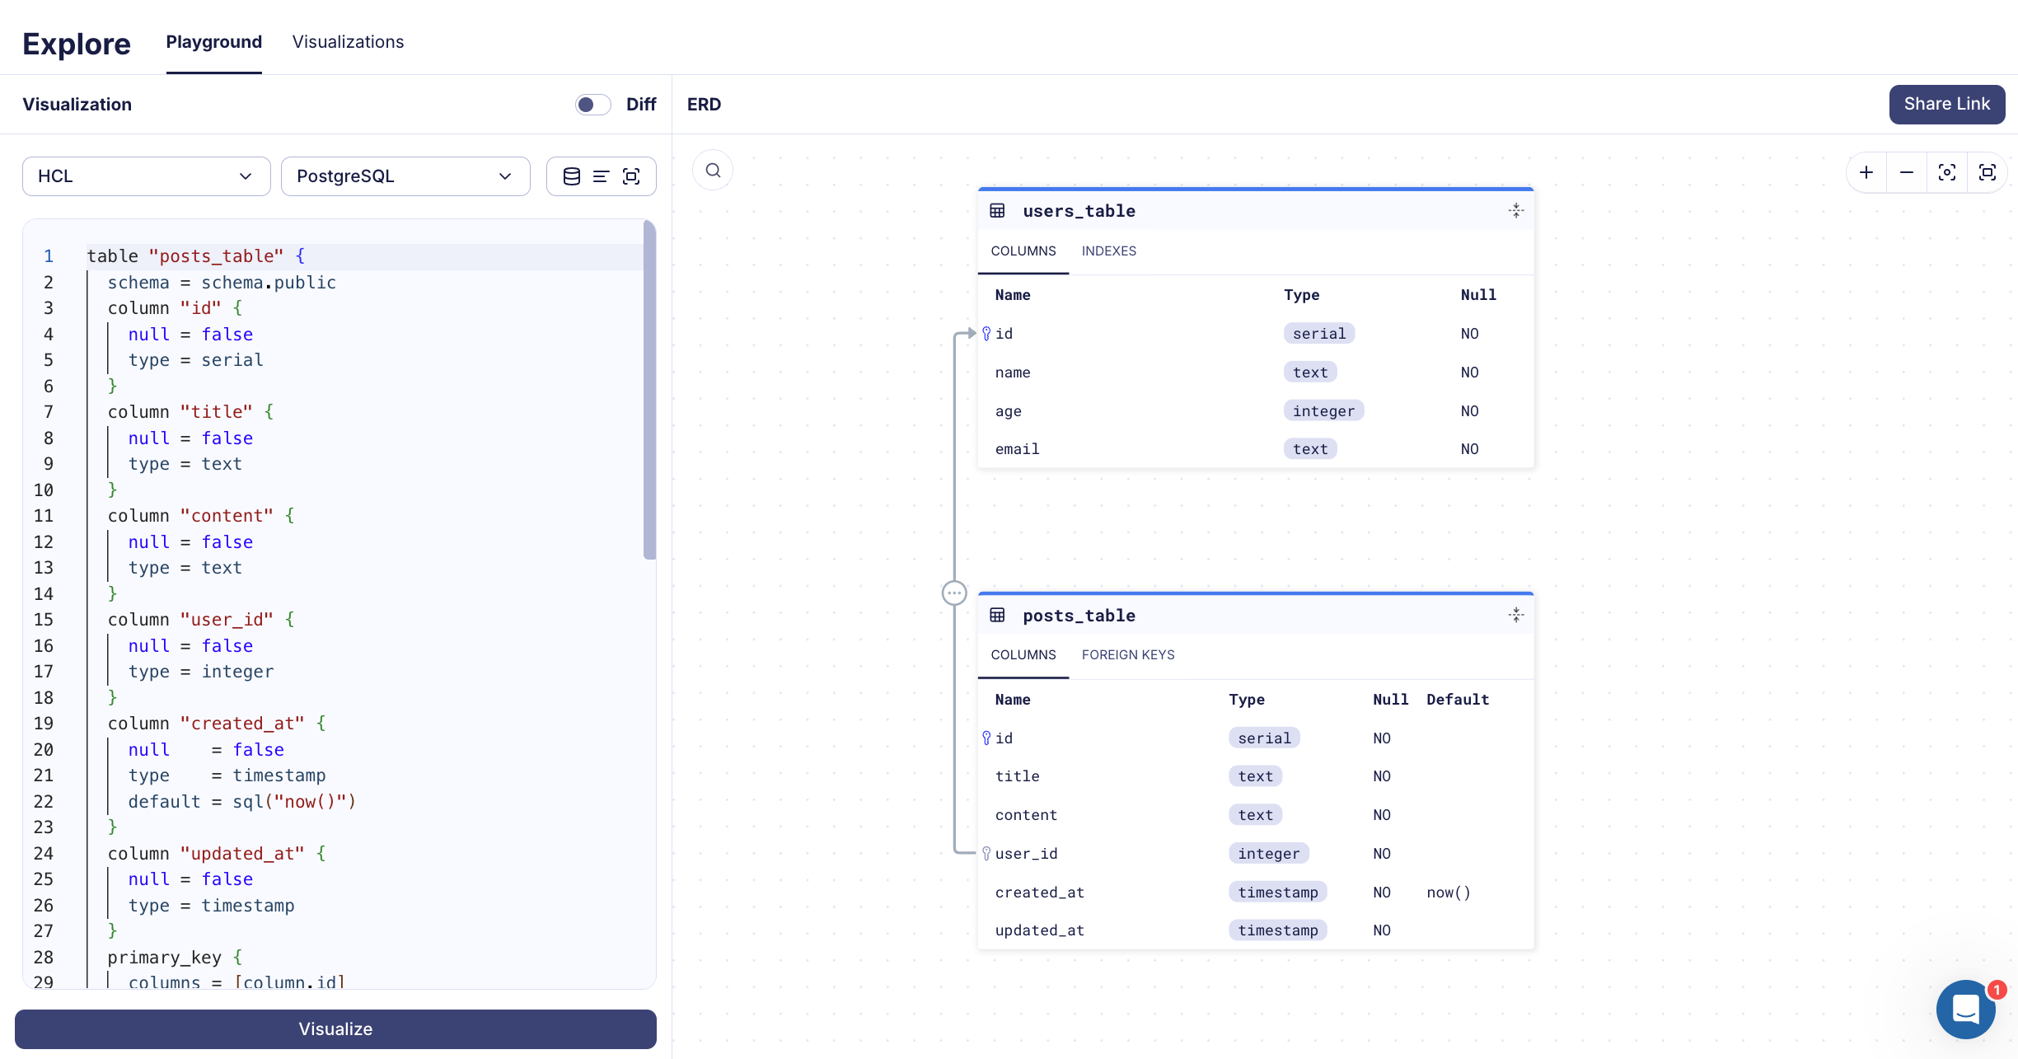Viewport: 2018px width, 1059px height.
Task: Click the Visualize button
Action: click(x=335, y=1029)
